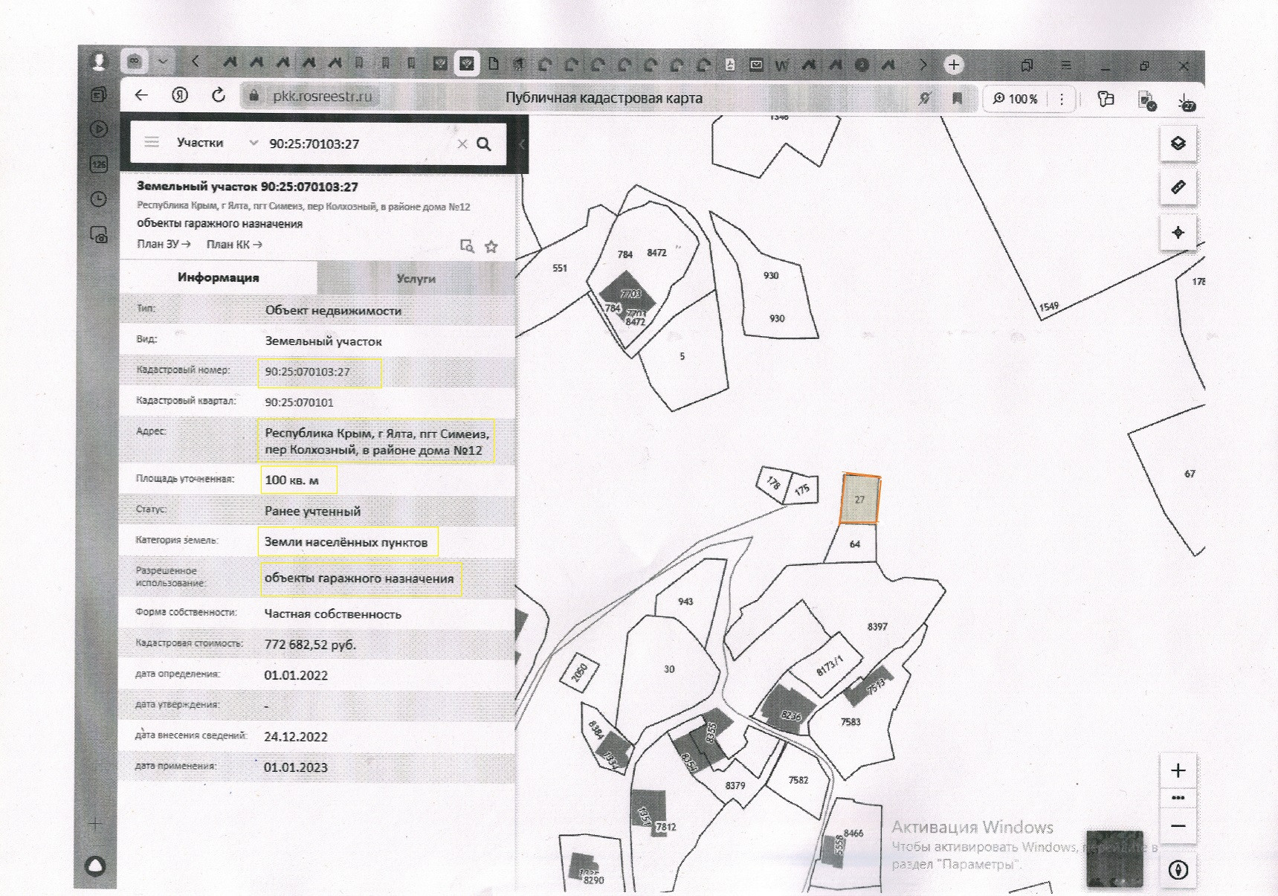The image size is (1278, 896).
Task: Select parcel 64 on the map
Action: pyautogui.click(x=854, y=544)
